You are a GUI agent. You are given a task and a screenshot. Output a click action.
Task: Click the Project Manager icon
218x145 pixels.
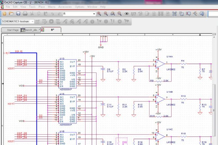coord(195,14)
